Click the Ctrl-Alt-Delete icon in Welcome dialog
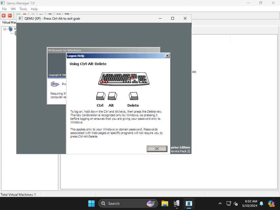 55,84
